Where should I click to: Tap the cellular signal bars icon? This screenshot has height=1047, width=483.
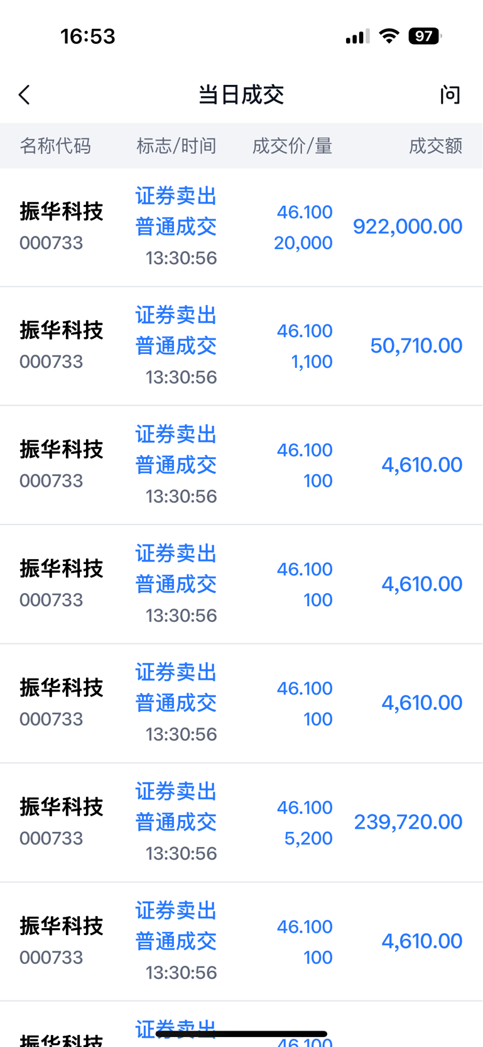point(357,36)
